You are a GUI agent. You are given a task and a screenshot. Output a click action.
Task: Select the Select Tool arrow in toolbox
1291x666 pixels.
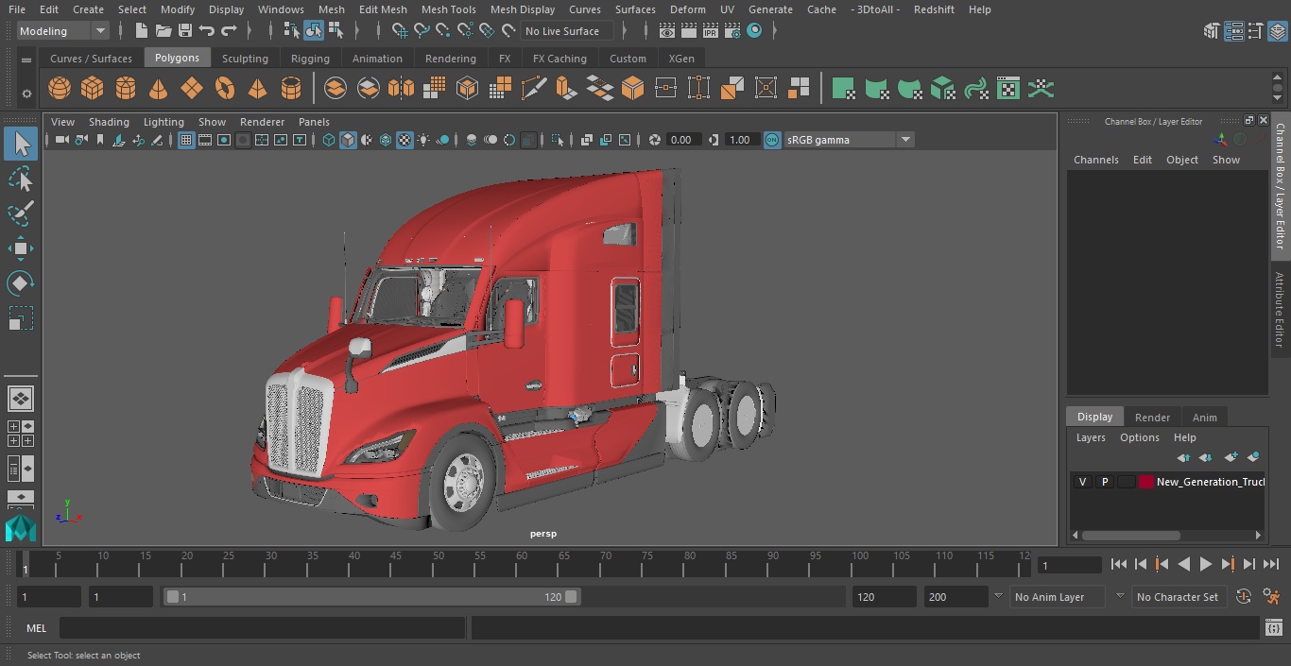(20, 145)
